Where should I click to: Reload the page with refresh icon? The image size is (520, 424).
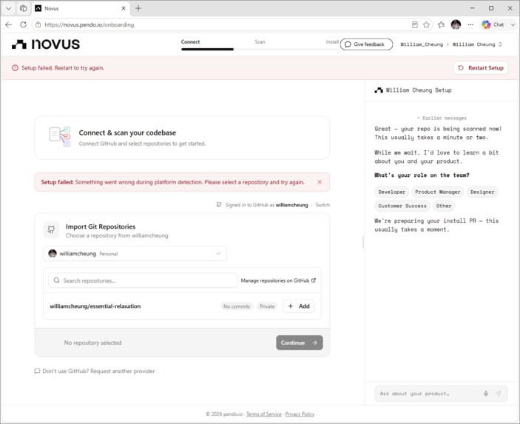pyautogui.click(x=23, y=24)
